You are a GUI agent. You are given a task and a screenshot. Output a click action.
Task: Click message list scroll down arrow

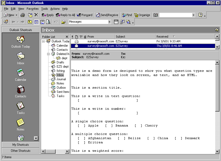click(217, 47)
